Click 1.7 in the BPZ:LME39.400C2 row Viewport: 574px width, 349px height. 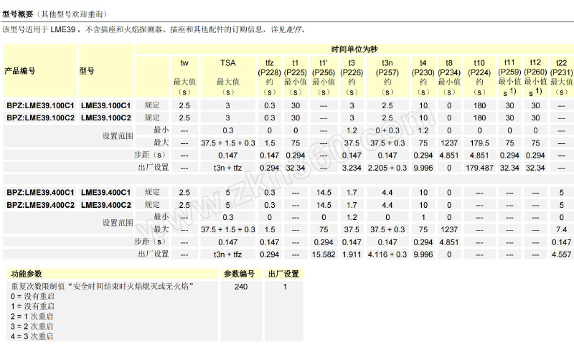[352, 205]
